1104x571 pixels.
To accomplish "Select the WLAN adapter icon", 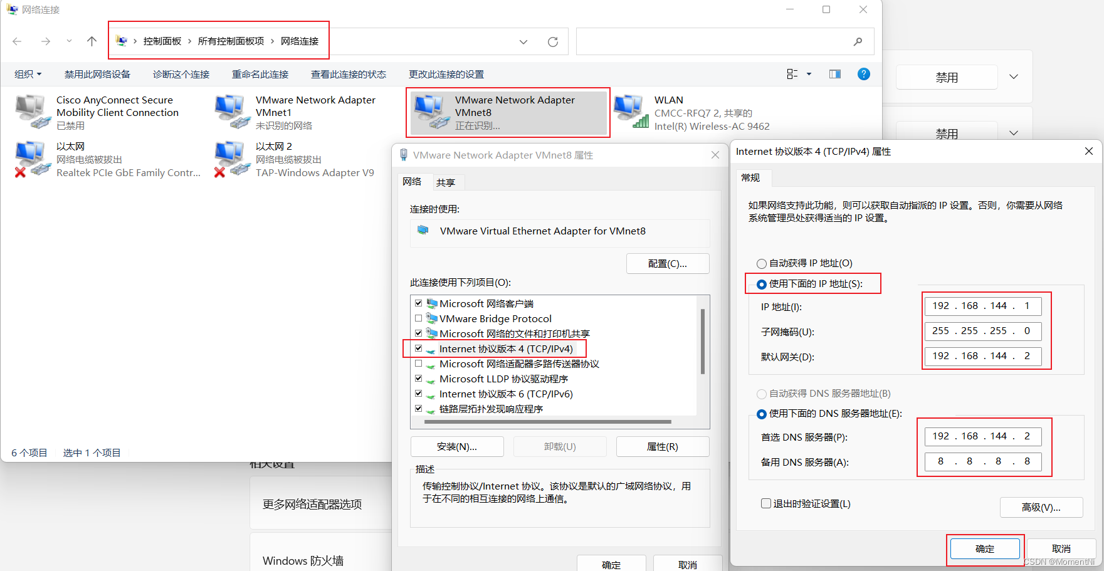I will (x=631, y=112).
